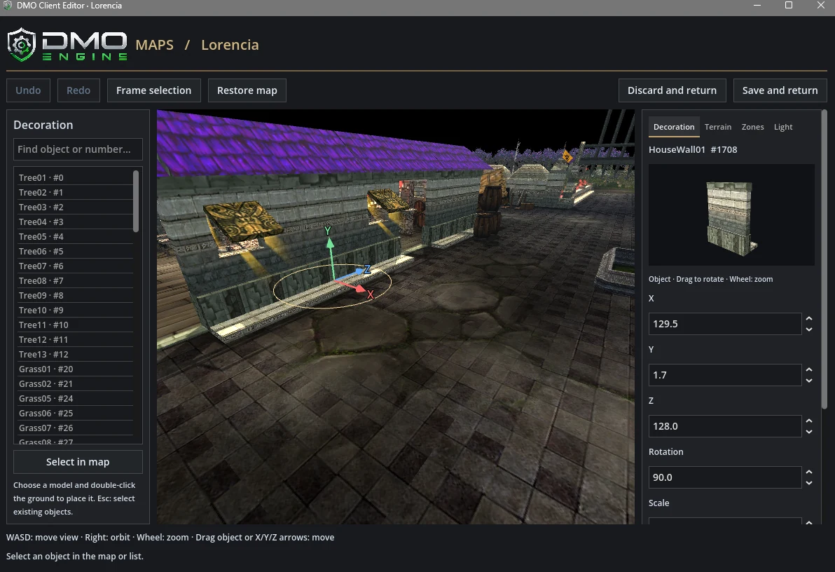Click the Z coordinate field 128.0
The image size is (835, 572).
pyautogui.click(x=725, y=426)
